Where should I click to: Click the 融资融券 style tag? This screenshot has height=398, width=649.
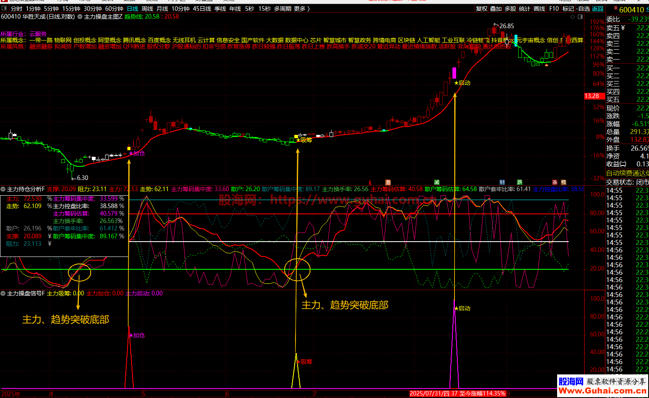pyautogui.click(x=41, y=46)
